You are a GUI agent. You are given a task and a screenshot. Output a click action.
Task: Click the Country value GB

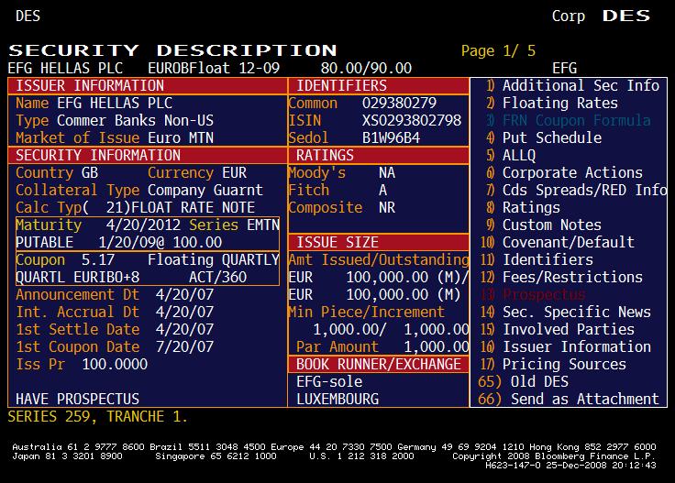(x=90, y=172)
